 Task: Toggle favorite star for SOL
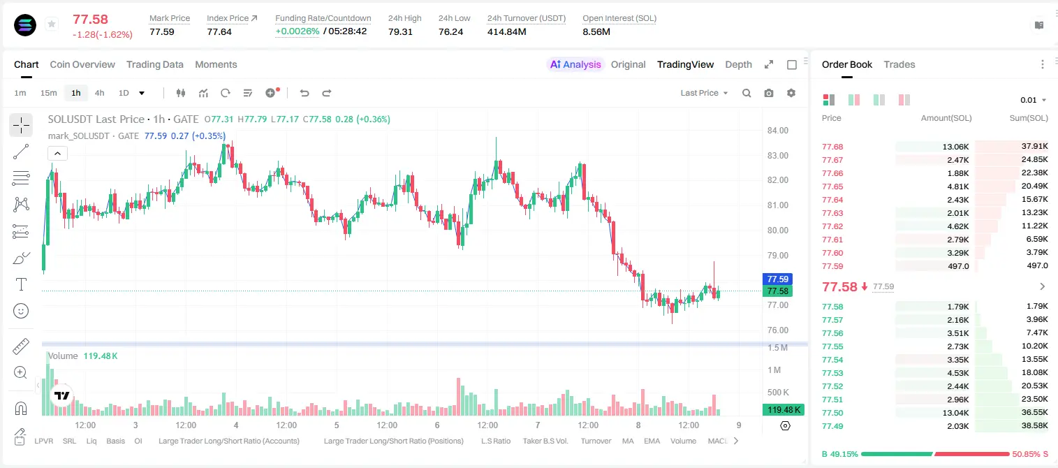tap(51, 24)
